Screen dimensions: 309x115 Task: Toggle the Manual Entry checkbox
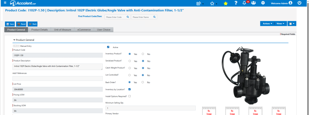[x=15, y=46]
